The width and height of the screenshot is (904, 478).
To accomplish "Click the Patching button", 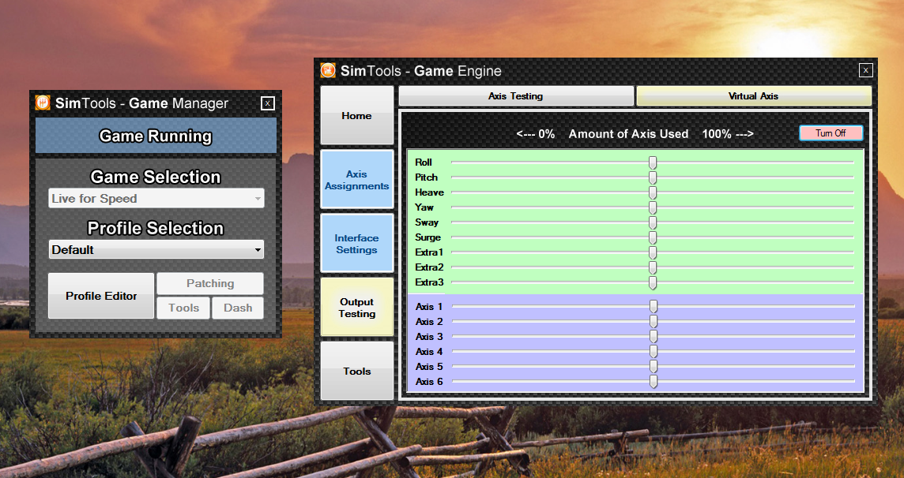I will tap(210, 284).
